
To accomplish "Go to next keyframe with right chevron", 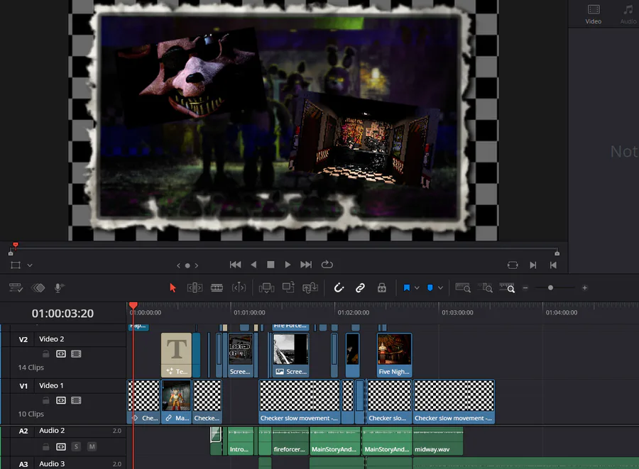I will (197, 265).
